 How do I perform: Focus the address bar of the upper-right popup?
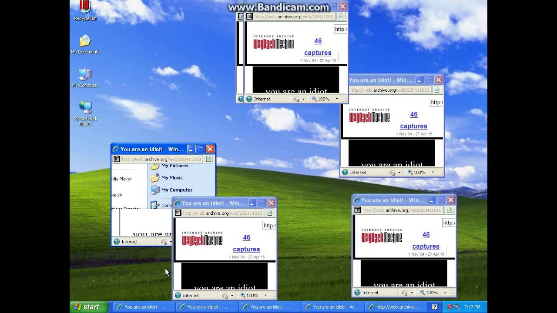tap(390, 90)
